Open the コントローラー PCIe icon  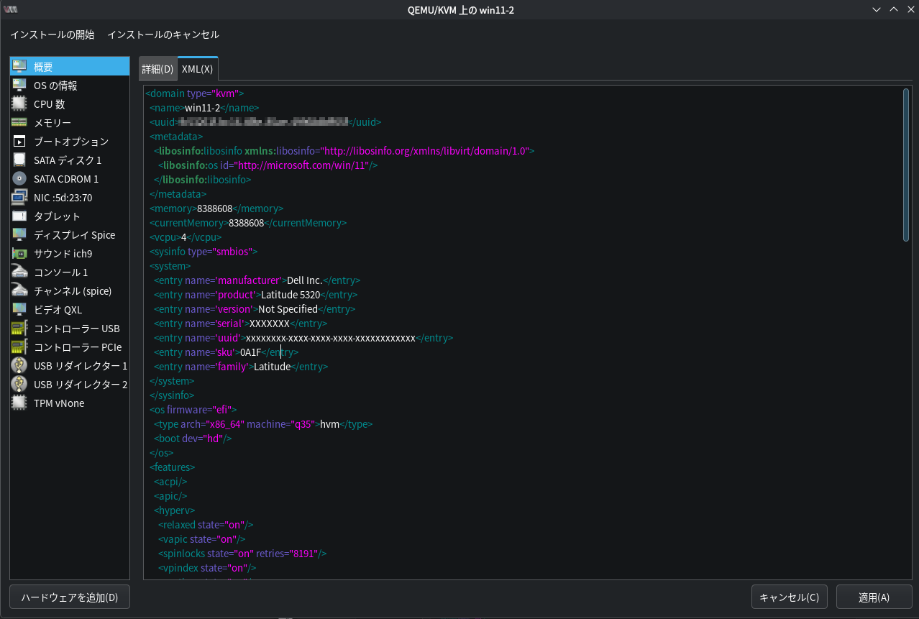pos(19,347)
